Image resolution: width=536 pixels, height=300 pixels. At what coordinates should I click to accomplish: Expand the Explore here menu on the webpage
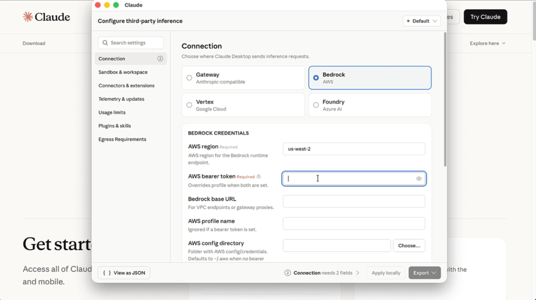[x=487, y=43]
